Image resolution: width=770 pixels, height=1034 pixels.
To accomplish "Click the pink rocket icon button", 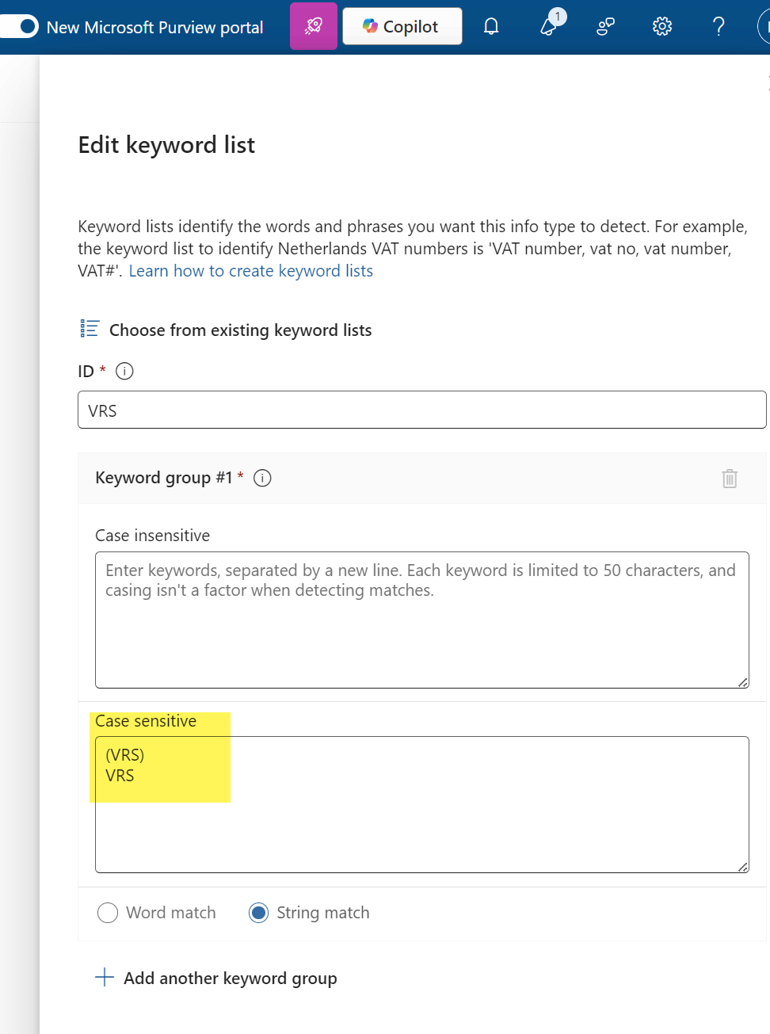I will pyautogui.click(x=314, y=26).
